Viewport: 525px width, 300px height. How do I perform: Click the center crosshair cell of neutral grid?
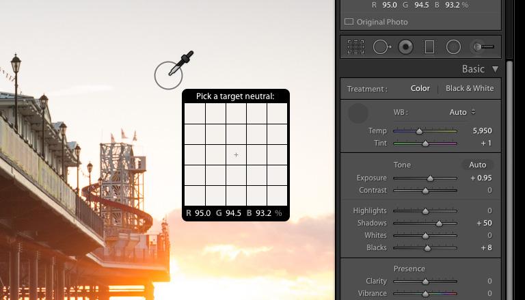pos(236,154)
